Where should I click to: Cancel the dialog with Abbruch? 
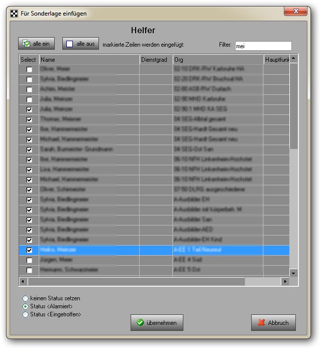tap(273, 322)
